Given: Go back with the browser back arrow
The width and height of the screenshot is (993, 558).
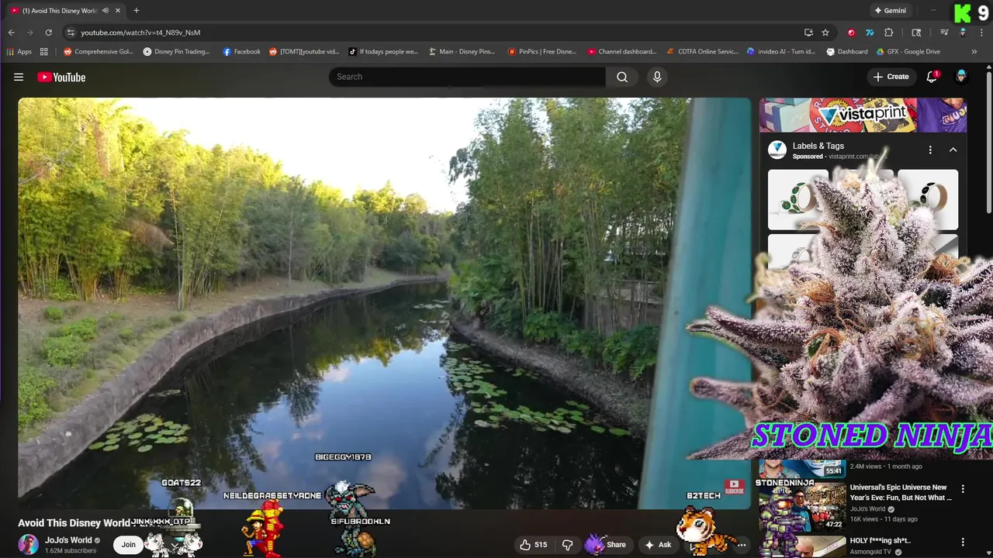Looking at the screenshot, I should (12, 33).
